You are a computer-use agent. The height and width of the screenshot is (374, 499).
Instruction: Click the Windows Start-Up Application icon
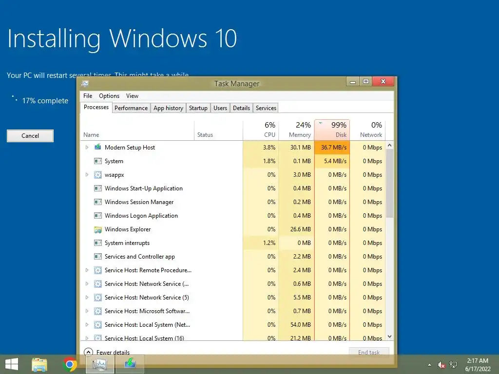pos(97,188)
